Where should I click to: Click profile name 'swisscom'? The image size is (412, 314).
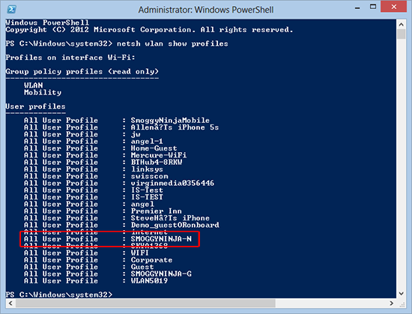coord(150,176)
